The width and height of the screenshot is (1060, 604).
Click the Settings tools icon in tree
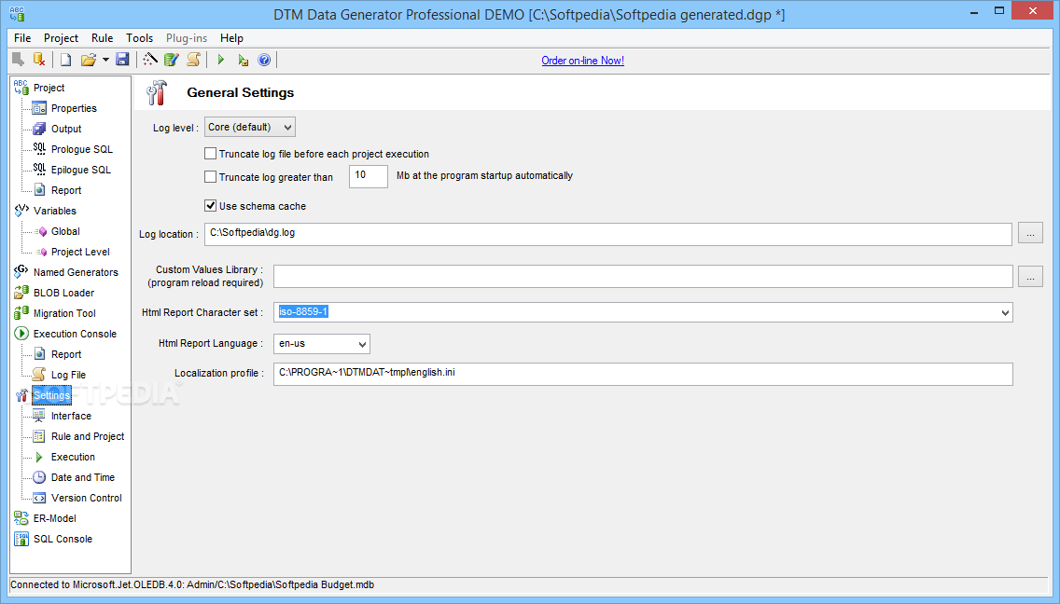(21, 395)
